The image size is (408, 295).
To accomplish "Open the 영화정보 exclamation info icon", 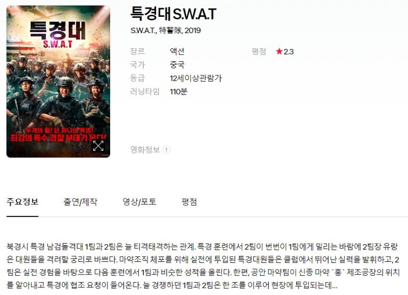I will 166,150.
